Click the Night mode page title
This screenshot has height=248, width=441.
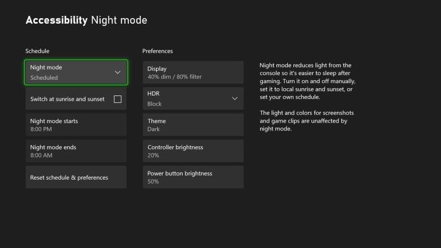pyautogui.click(x=119, y=20)
